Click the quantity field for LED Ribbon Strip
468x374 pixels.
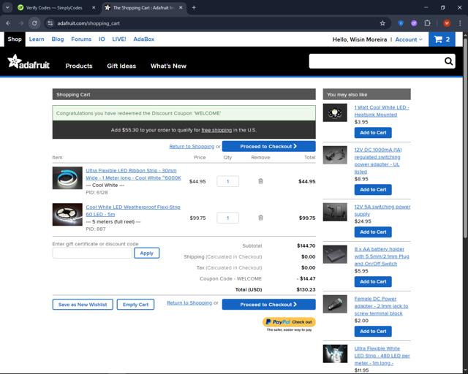tap(227, 181)
